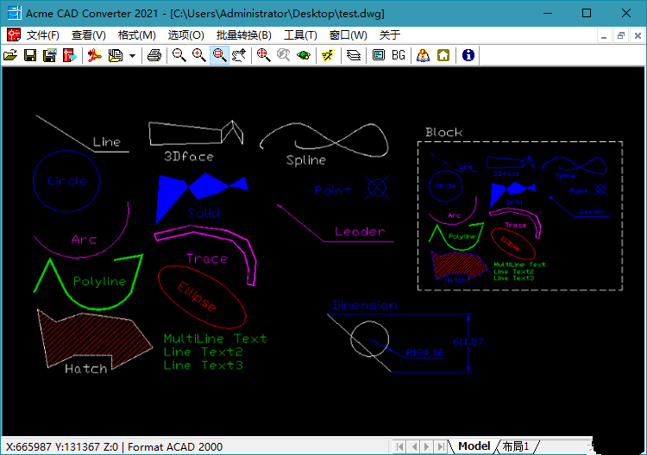Click the last-tab navigation arrow

440,446
